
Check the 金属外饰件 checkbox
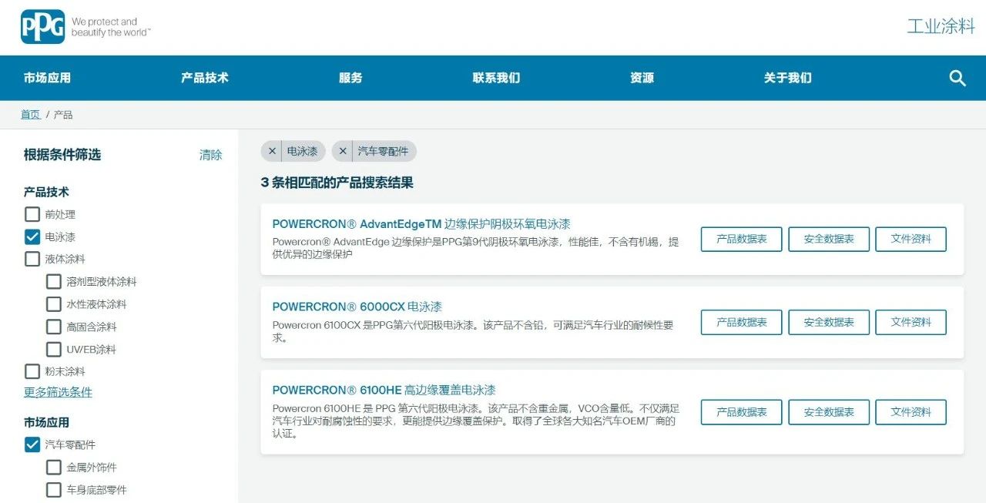tap(54, 467)
